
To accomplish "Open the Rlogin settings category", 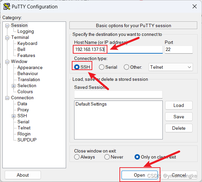I will pyautogui.click(x=24, y=134).
